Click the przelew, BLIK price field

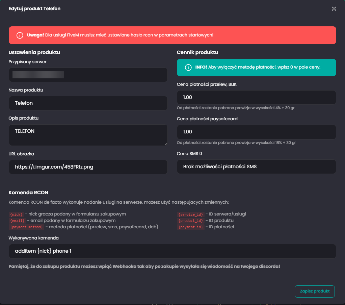tap(256, 97)
